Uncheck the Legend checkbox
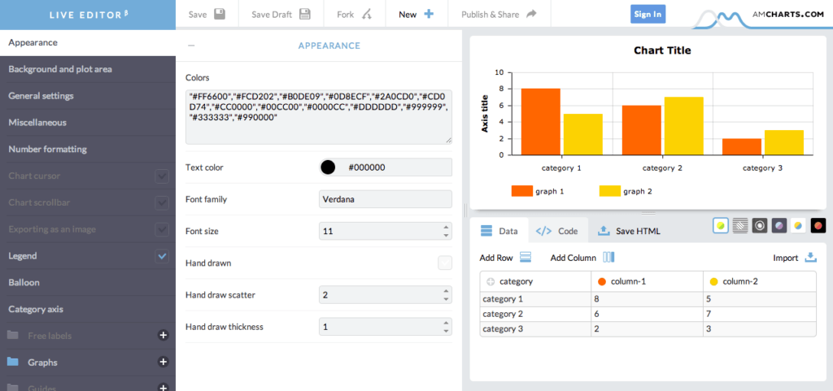This screenshot has width=833, height=391. (x=162, y=256)
